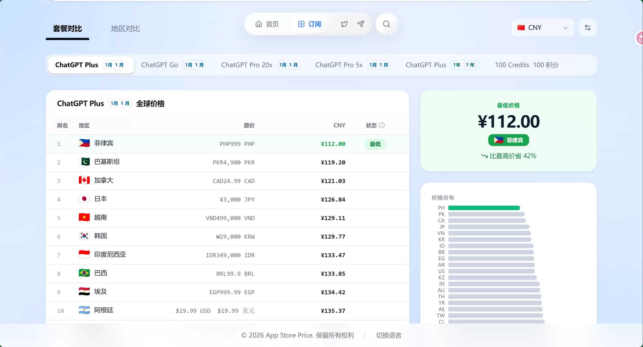643x347 pixels.
Task: Click the TW bar in the price chart
Action: [496, 315]
